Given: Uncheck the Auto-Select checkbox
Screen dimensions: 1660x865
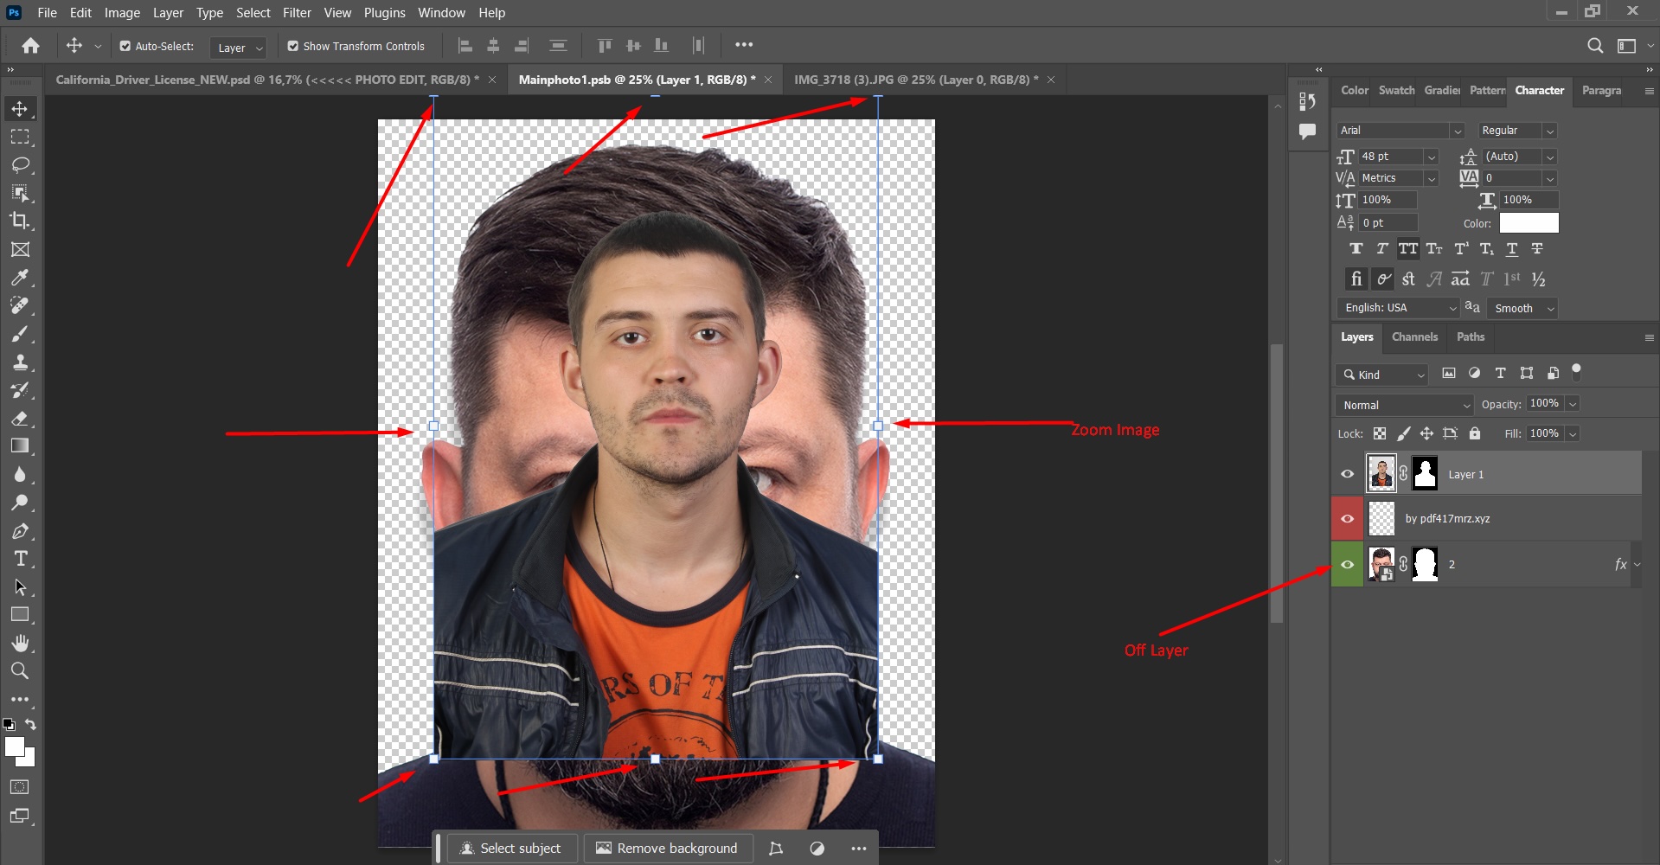Looking at the screenshot, I should (125, 47).
